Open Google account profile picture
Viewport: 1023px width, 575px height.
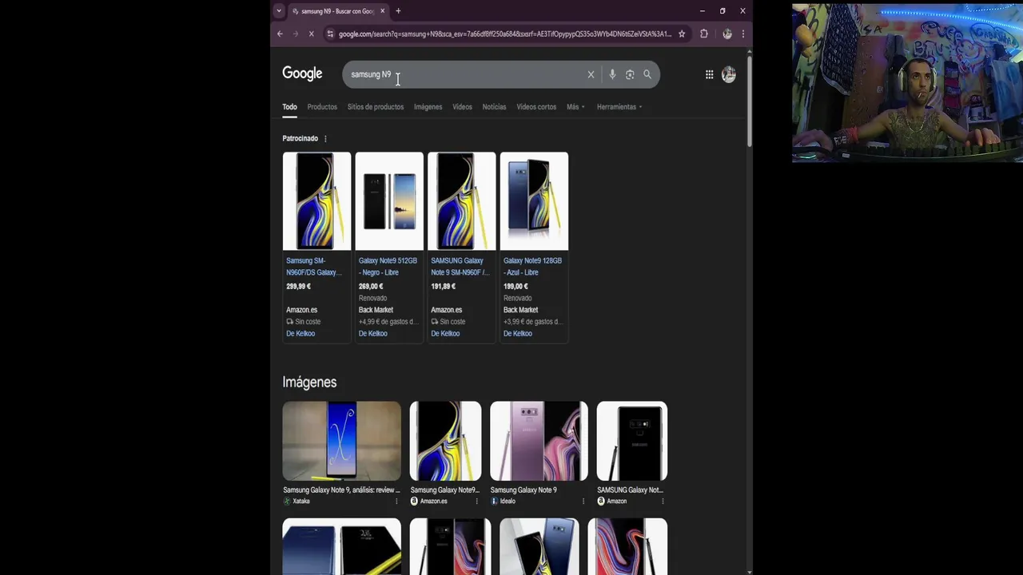tap(729, 74)
